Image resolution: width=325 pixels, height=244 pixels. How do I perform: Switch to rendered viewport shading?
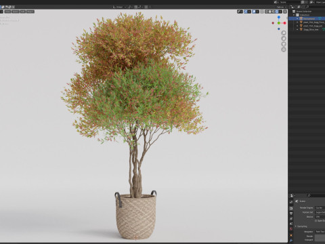point(277,12)
